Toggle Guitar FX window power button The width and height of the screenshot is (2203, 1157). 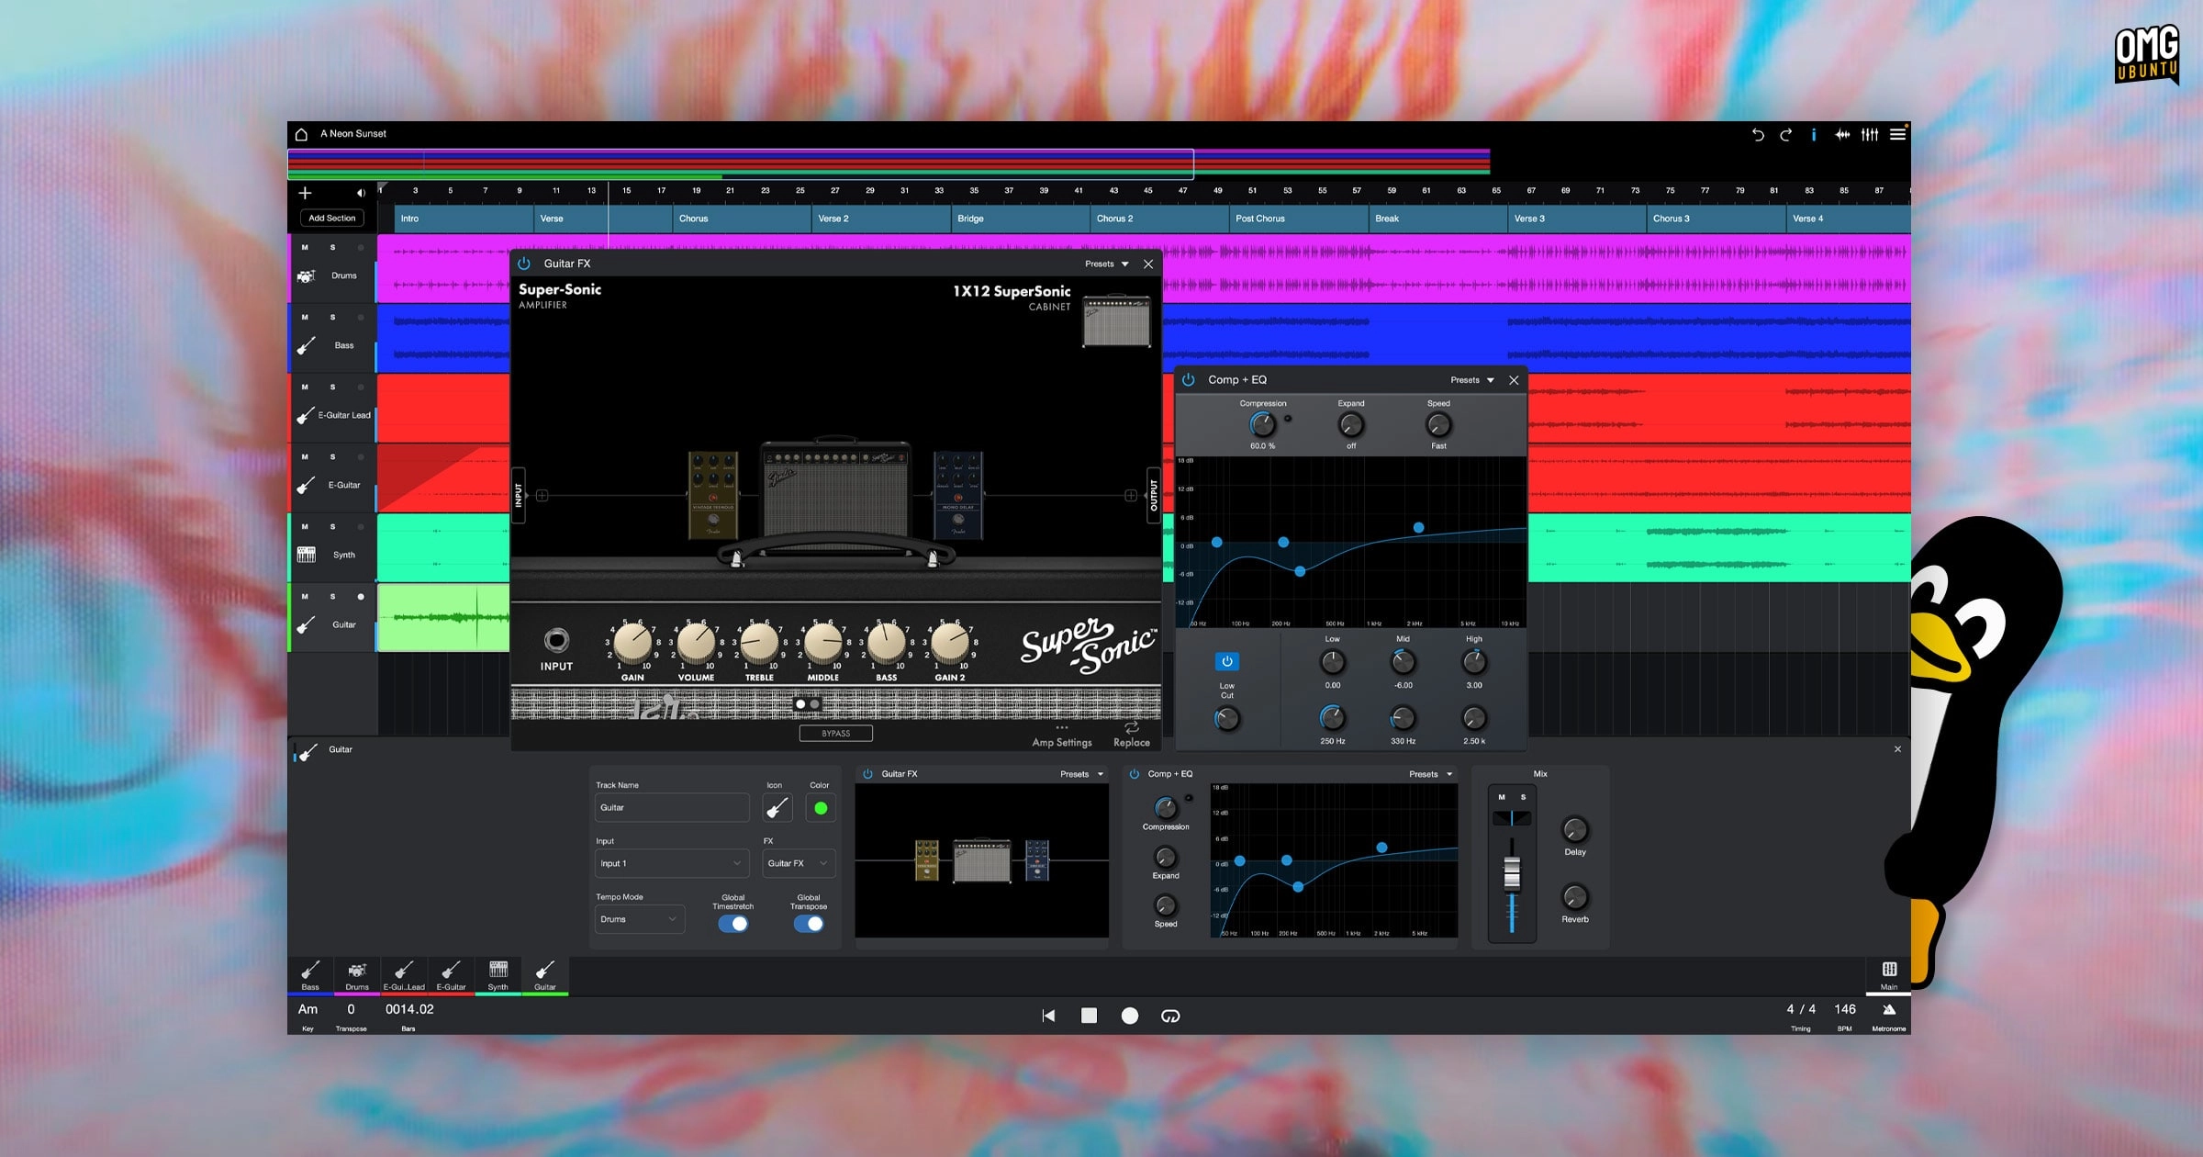coord(524,264)
